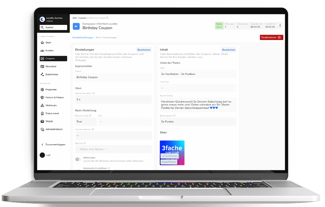Click info icon next to Sponsor
The width and height of the screenshot is (325, 207).
tap(84, 143)
